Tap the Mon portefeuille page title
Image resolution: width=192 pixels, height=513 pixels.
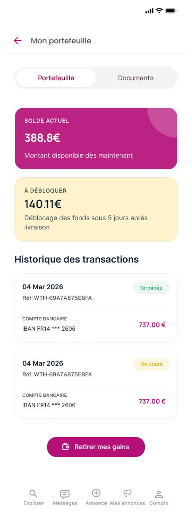(x=61, y=41)
